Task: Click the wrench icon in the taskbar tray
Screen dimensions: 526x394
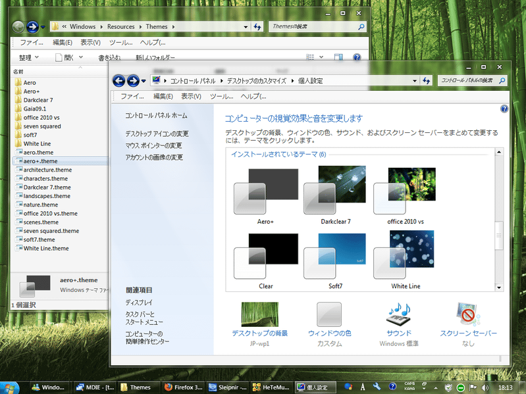Action: 377,387
